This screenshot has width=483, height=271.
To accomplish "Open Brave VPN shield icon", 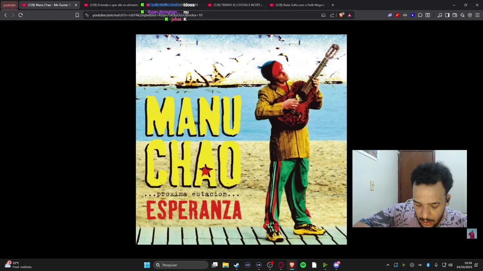I will pos(470,15).
